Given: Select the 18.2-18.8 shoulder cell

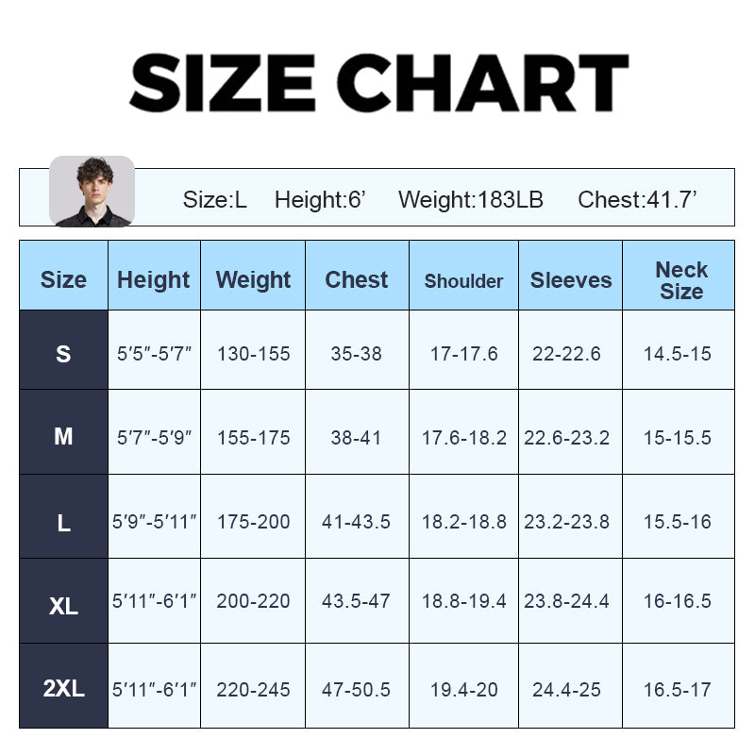Looking at the screenshot, I should tap(463, 522).
